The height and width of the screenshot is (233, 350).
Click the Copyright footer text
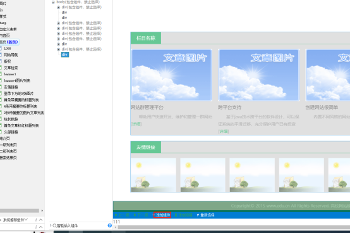[x=291, y=206]
